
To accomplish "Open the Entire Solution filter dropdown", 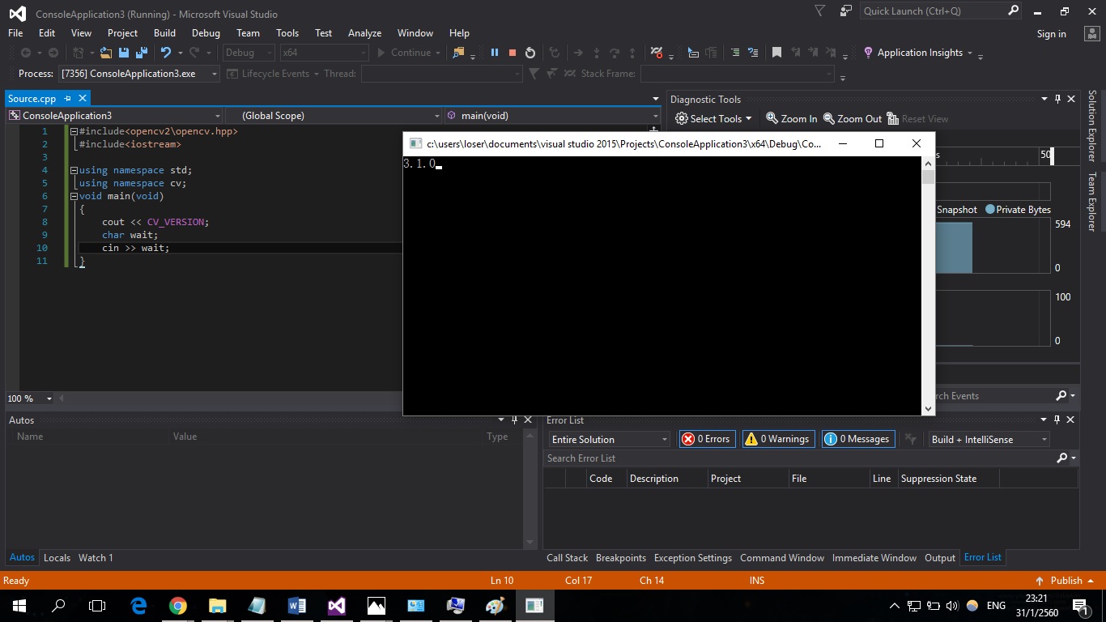I will 608,439.
